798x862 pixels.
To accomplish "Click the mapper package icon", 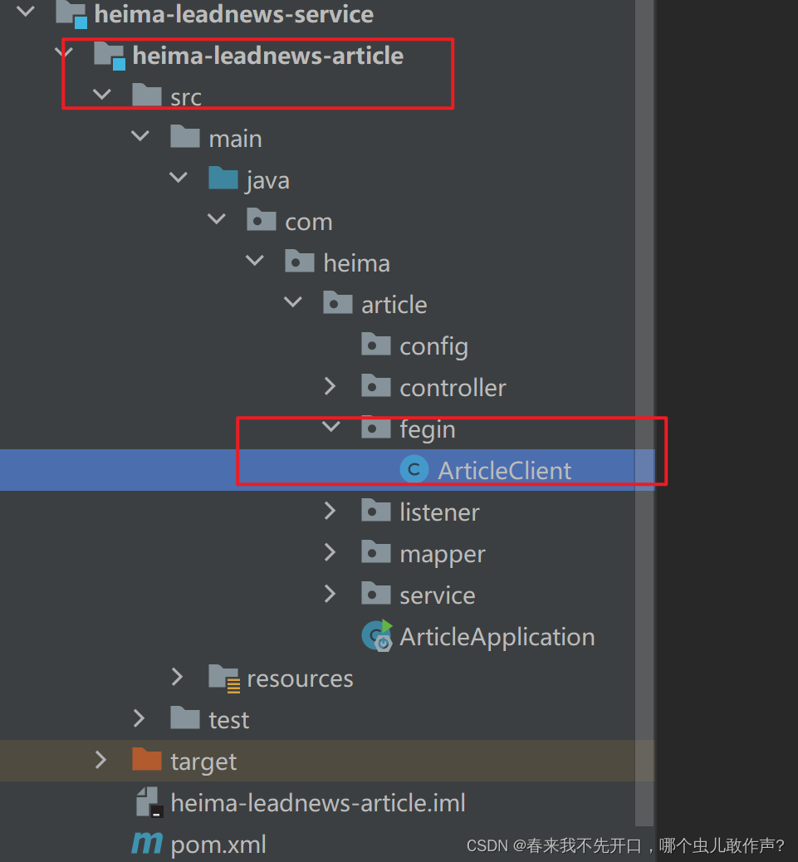I will [x=376, y=552].
